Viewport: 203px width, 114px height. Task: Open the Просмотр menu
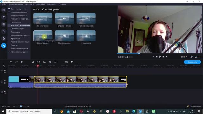[x=29, y=4]
